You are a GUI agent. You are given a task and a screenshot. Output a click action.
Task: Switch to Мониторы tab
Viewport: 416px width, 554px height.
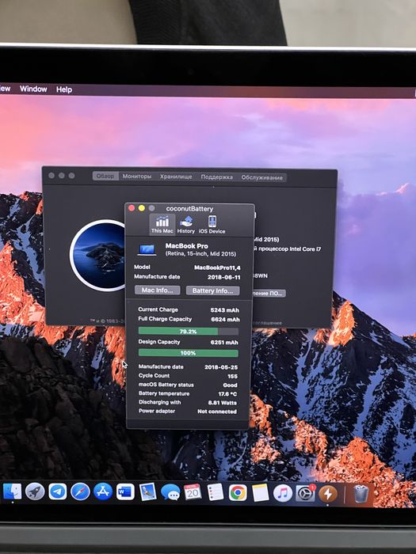tap(137, 176)
